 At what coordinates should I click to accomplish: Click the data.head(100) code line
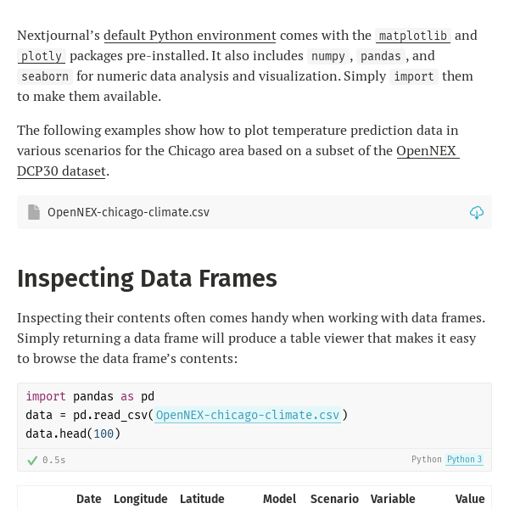[73, 433]
